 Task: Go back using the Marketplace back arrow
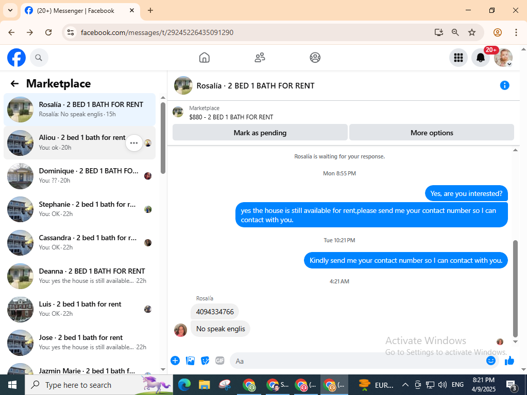click(x=14, y=83)
